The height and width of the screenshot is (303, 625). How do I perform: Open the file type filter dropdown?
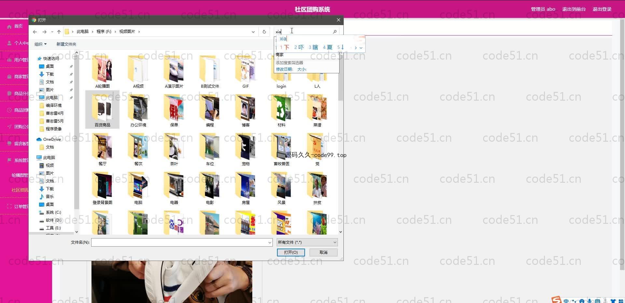pos(307,242)
